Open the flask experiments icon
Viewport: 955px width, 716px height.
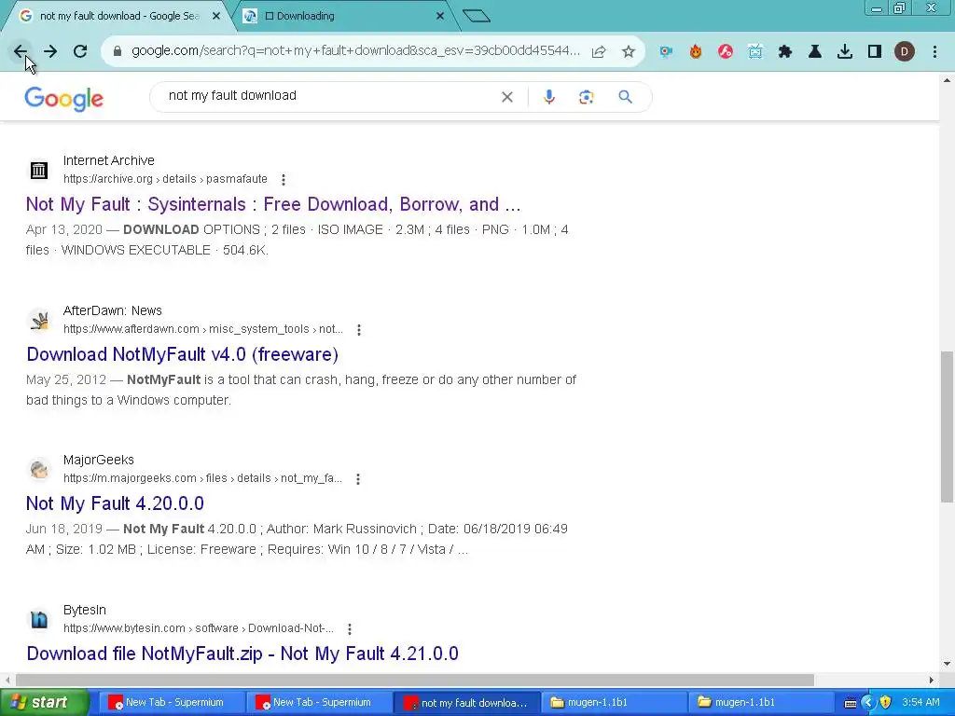click(815, 52)
